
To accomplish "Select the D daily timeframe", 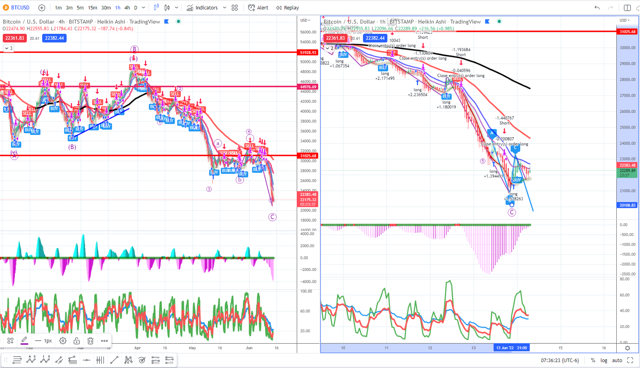I will (x=136, y=7).
